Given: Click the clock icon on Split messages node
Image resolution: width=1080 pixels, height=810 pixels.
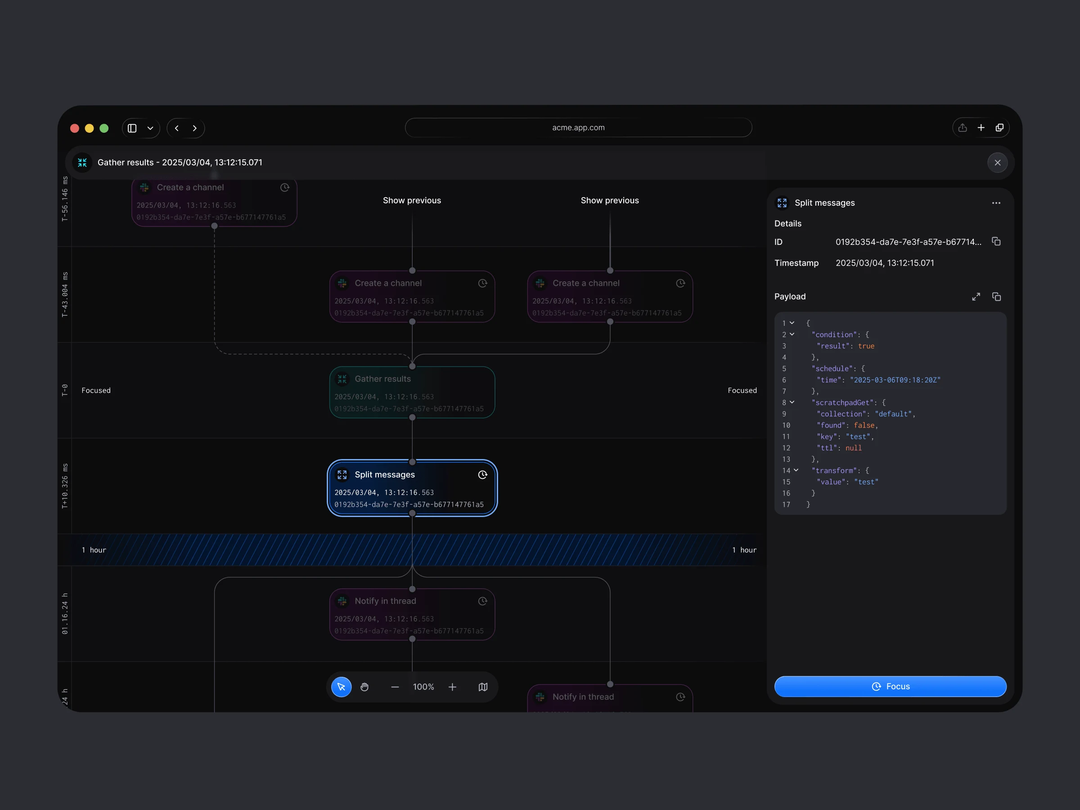Looking at the screenshot, I should coord(482,475).
